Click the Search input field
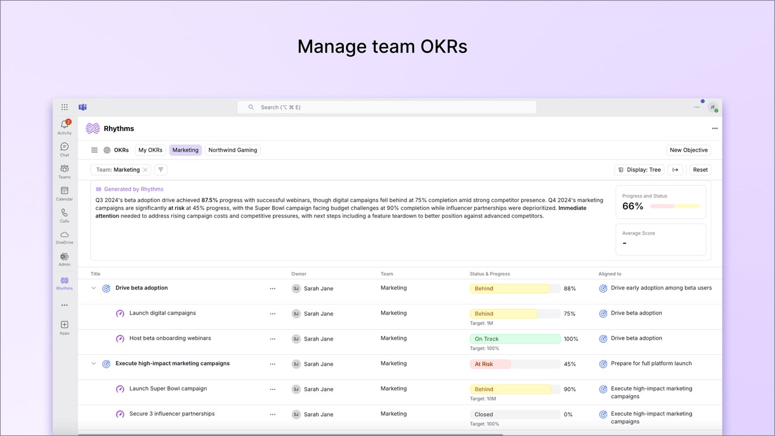This screenshot has width=775, height=436. (x=387, y=107)
